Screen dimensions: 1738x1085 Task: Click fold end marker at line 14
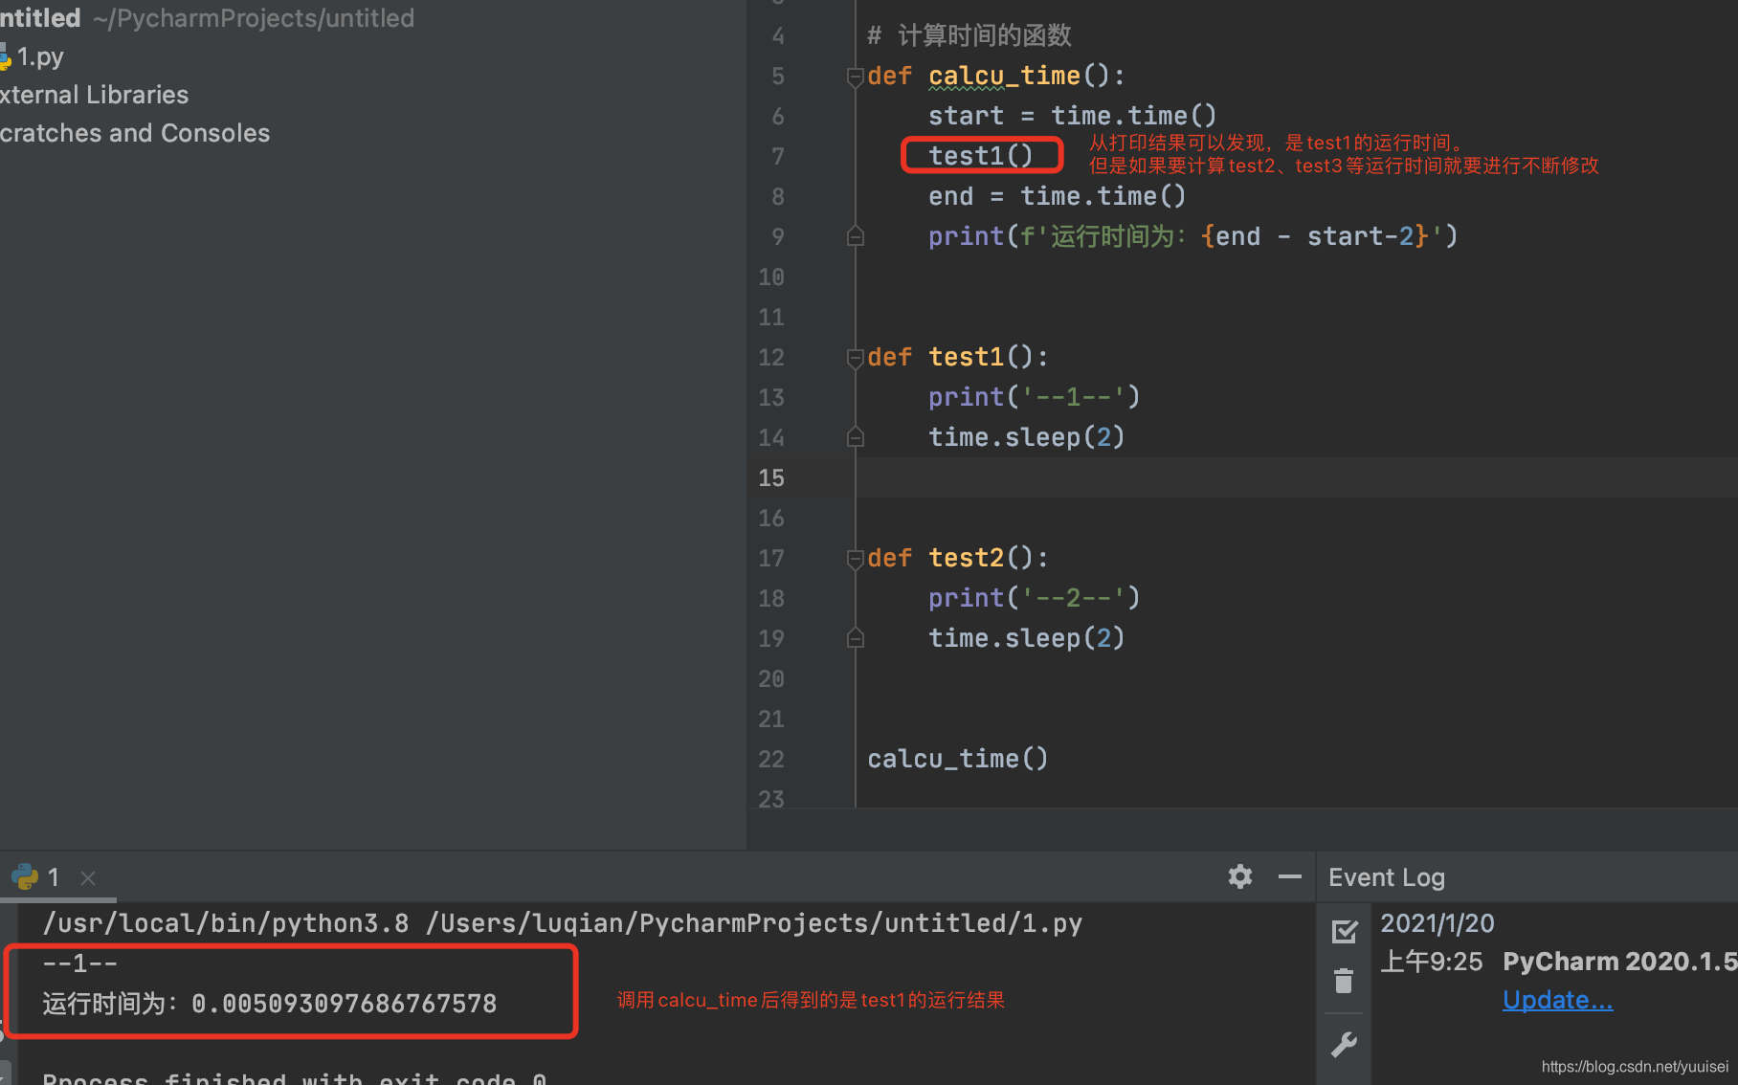pos(856,437)
